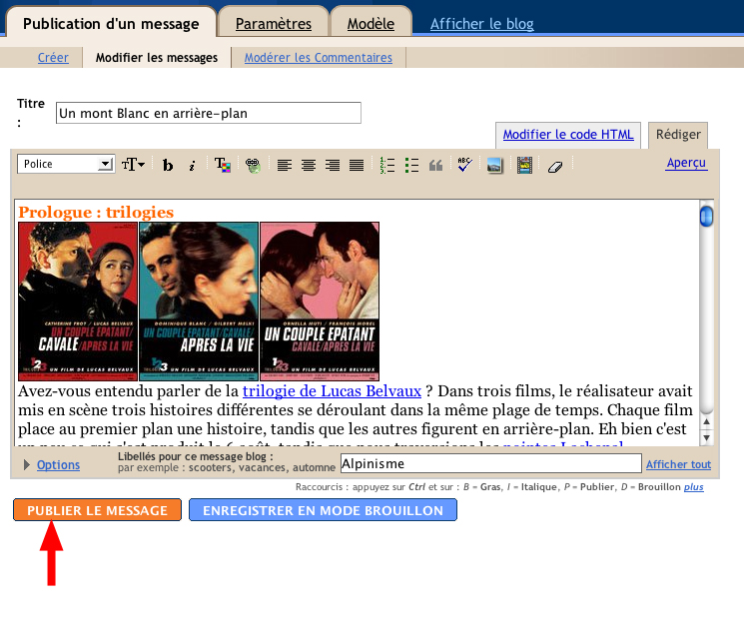The height and width of the screenshot is (623, 744).
Task: Grab the editor's blue scrollbar thumb
Action: pos(706,216)
